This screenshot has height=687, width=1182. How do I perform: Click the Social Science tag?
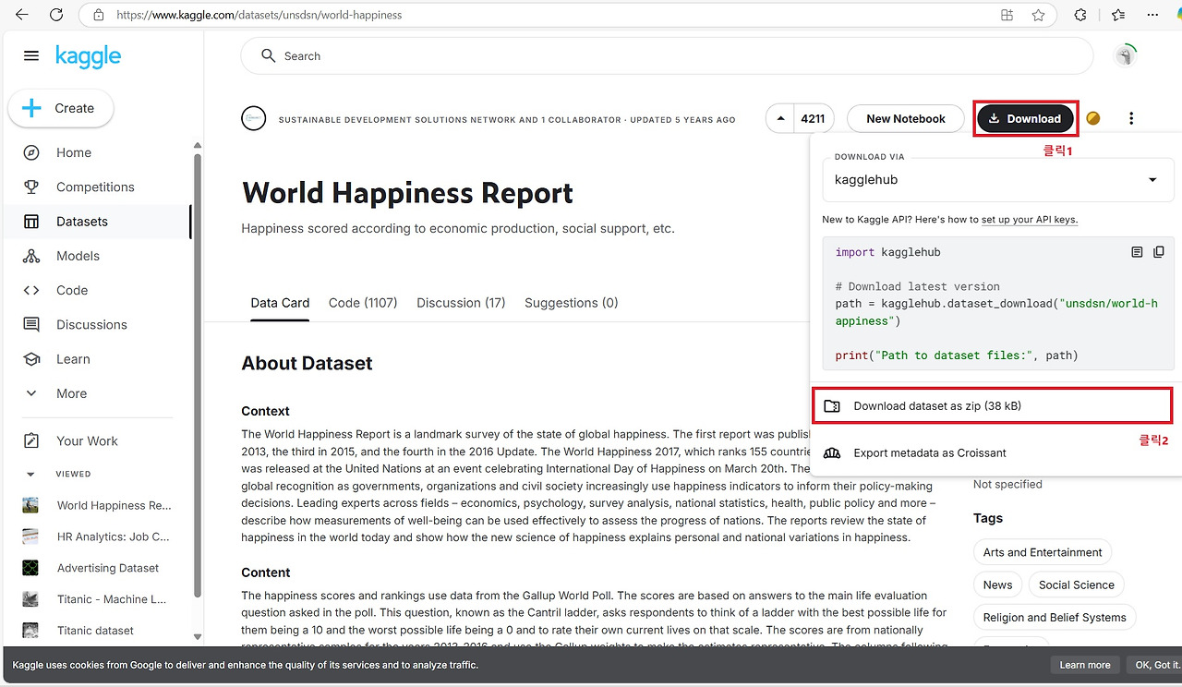coord(1077,585)
